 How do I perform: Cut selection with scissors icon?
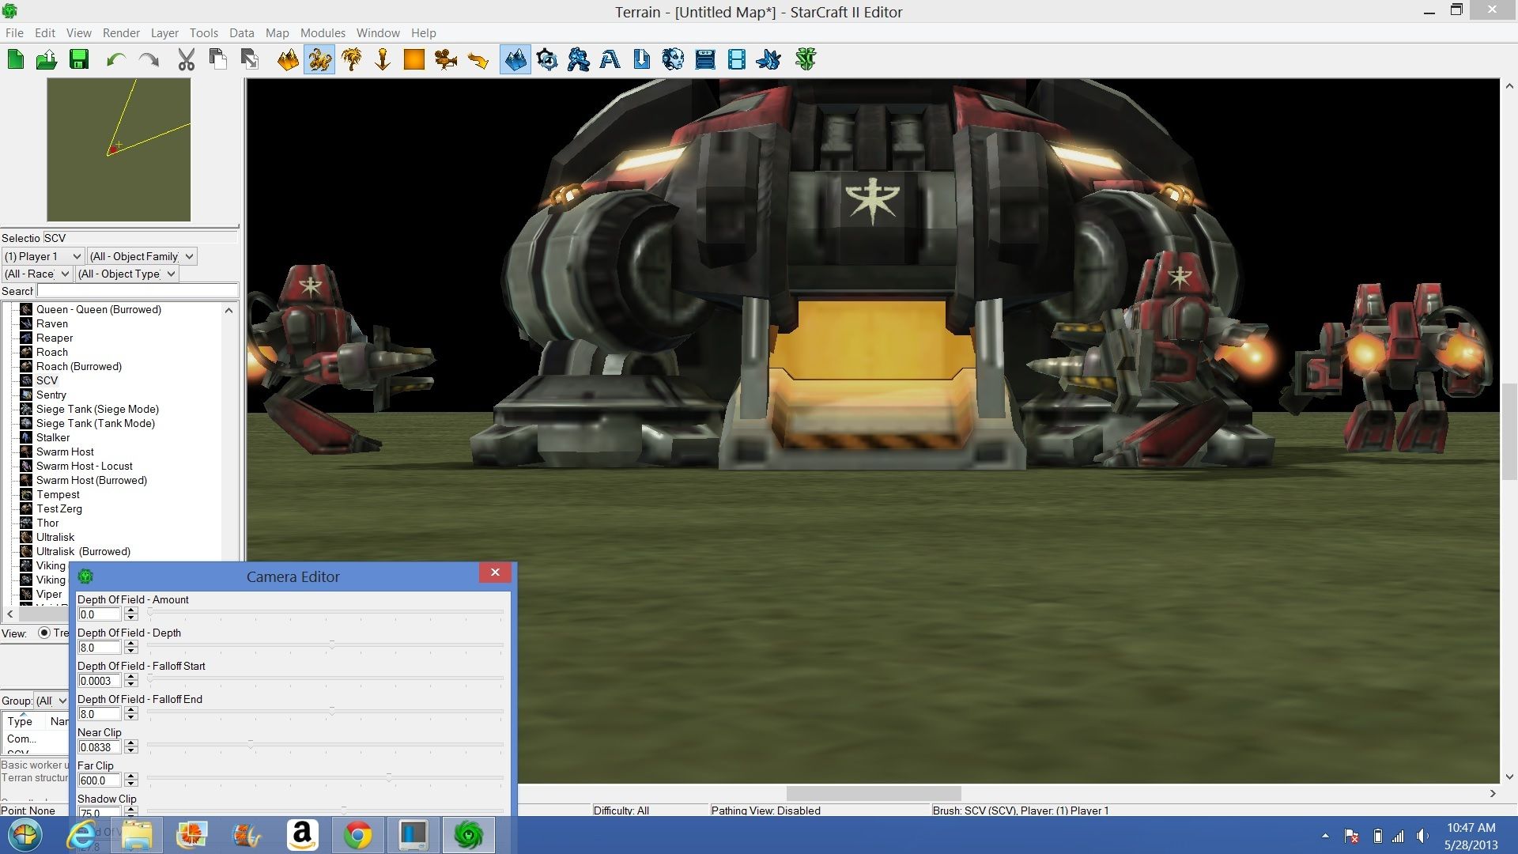(187, 59)
